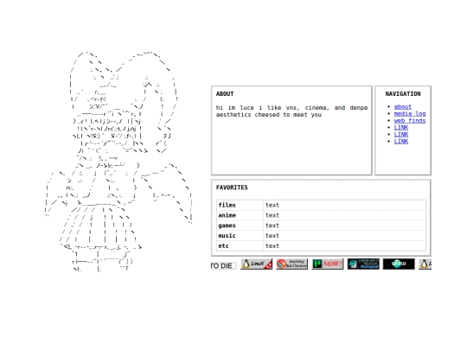The height and width of the screenshot is (350, 467).
Task: Open the Anything but Chrome badge
Action: (x=292, y=264)
